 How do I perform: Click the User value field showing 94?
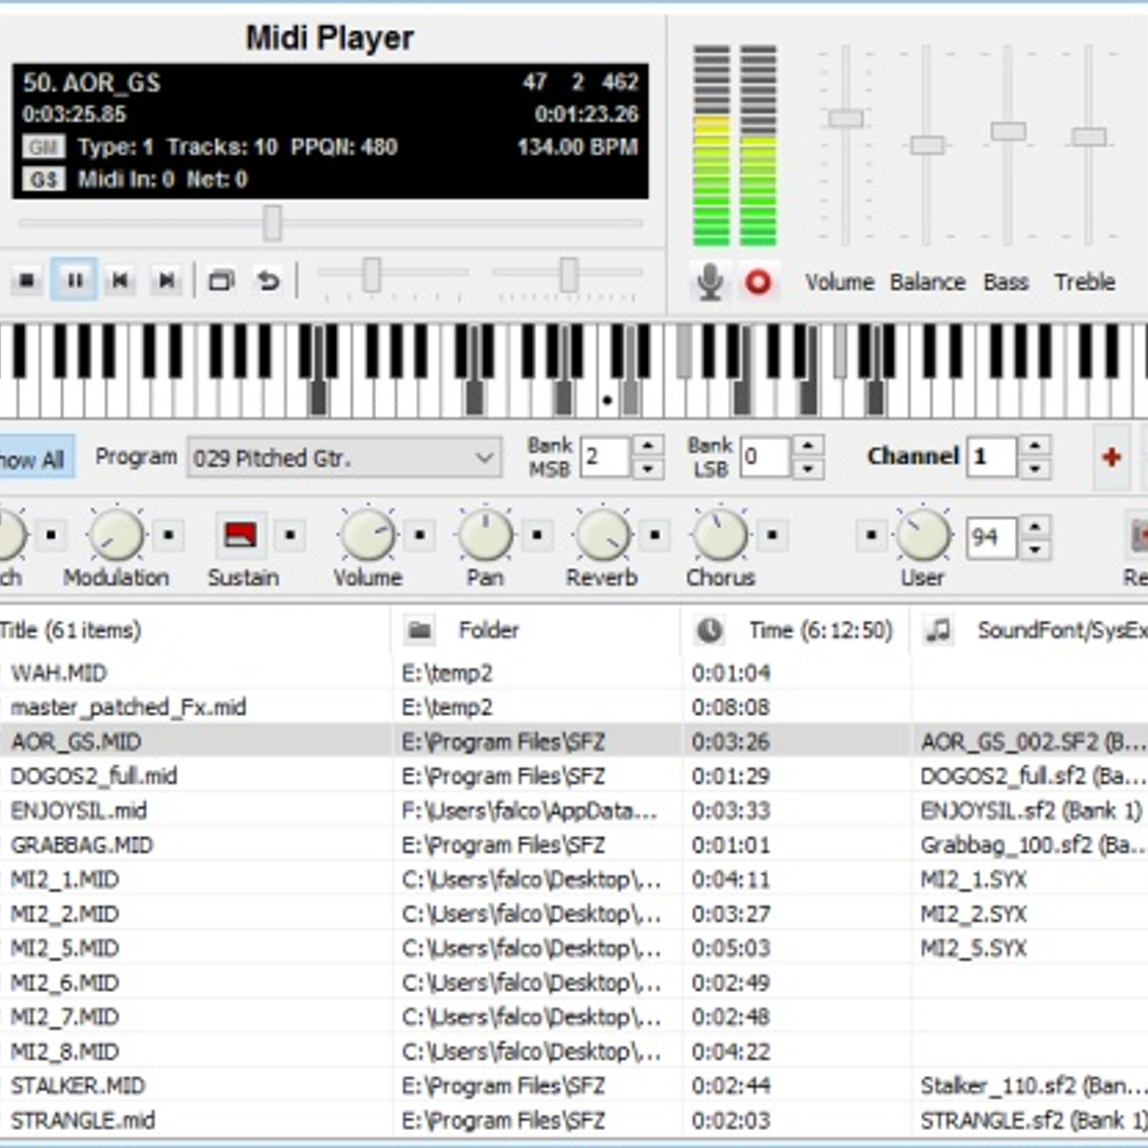pyautogui.click(x=990, y=537)
